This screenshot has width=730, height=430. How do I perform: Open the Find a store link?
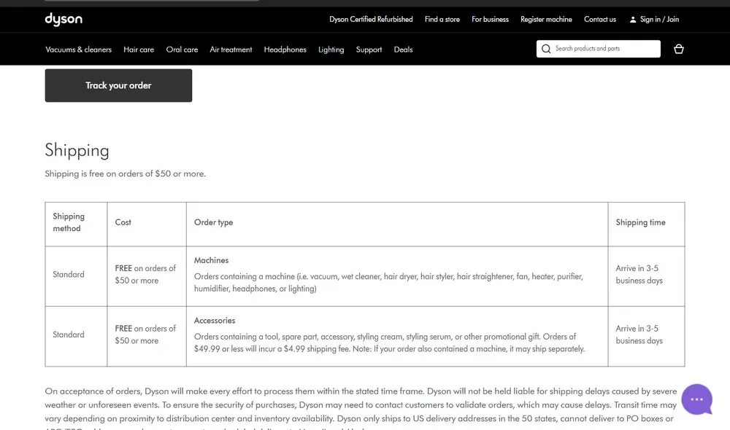click(442, 19)
